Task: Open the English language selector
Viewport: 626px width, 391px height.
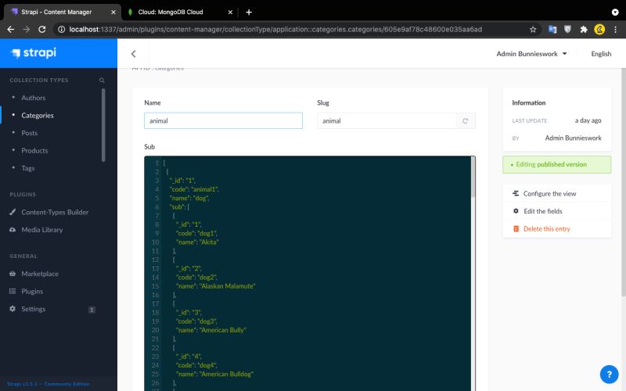Action: (x=601, y=54)
